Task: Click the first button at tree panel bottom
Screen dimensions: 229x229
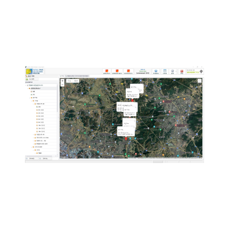Action: [32, 159]
